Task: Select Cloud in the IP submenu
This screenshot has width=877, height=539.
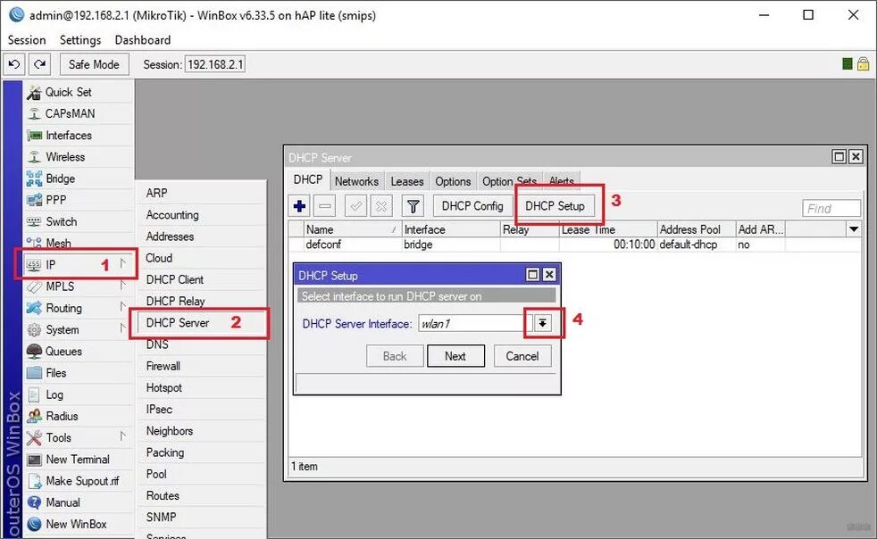Action: (200, 258)
